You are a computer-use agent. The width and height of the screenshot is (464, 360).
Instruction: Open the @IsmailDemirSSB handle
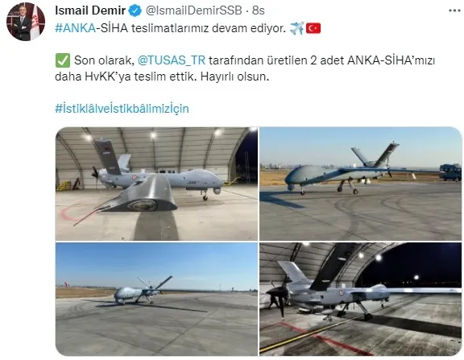(x=194, y=10)
